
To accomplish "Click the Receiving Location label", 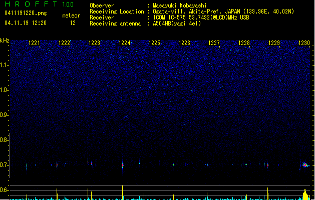I will click(x=117, y=11).
